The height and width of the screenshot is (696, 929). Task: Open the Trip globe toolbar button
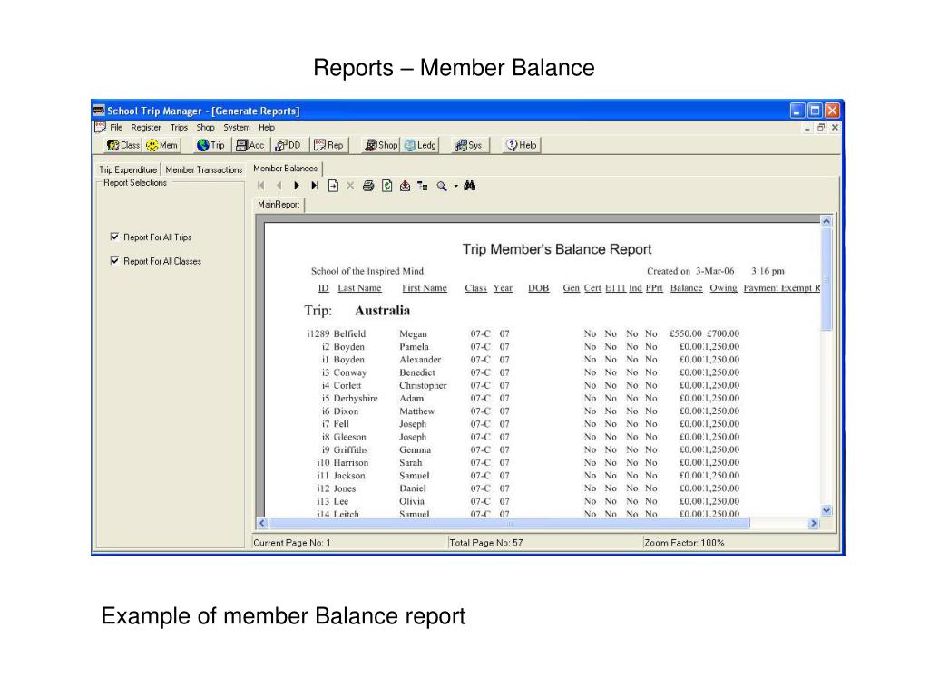click(210, 145)
